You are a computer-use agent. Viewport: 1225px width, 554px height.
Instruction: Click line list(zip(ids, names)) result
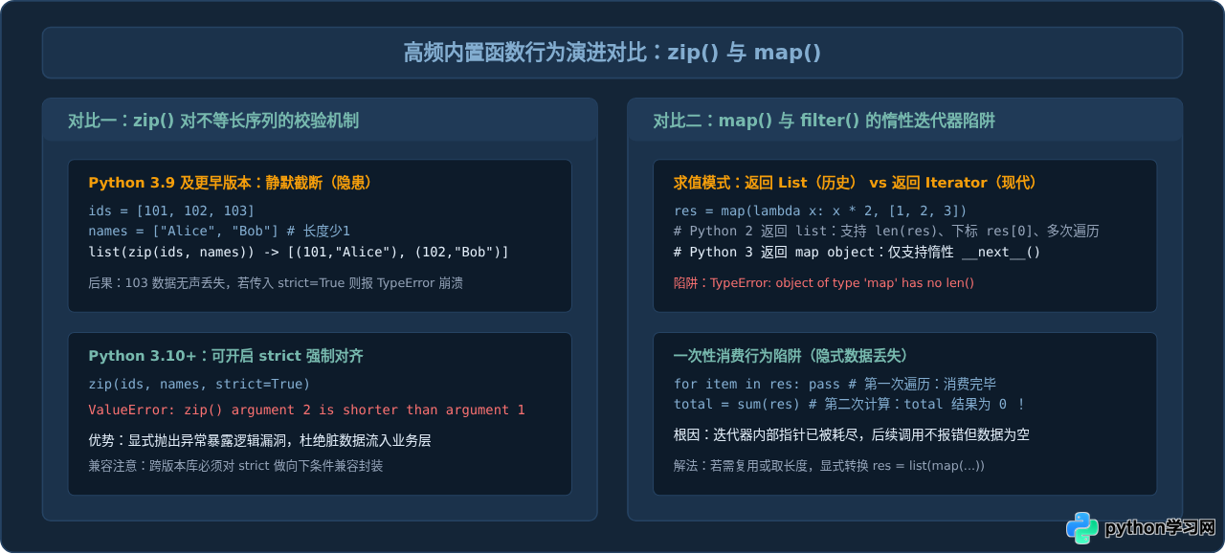click(299, 253)
